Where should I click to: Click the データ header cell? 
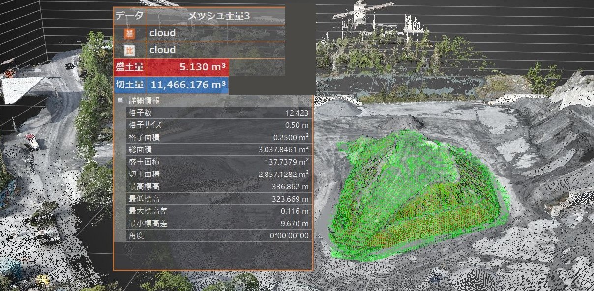pyautogui.click(x=130, y=16)
